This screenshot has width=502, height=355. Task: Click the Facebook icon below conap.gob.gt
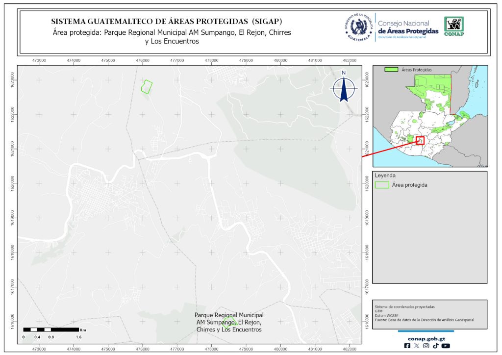(x=407, y=346)
